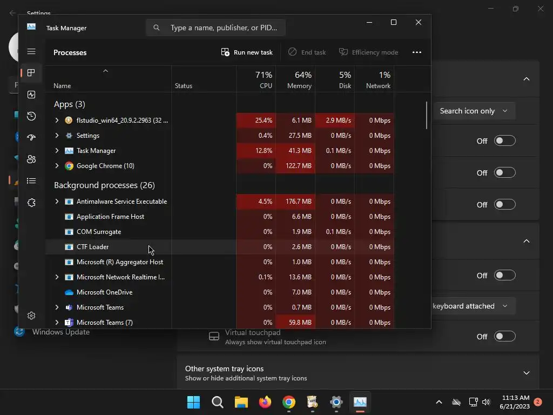The image size is (553, 415).
Task: Open taskbar Search
Action: (x=217, y=402)
